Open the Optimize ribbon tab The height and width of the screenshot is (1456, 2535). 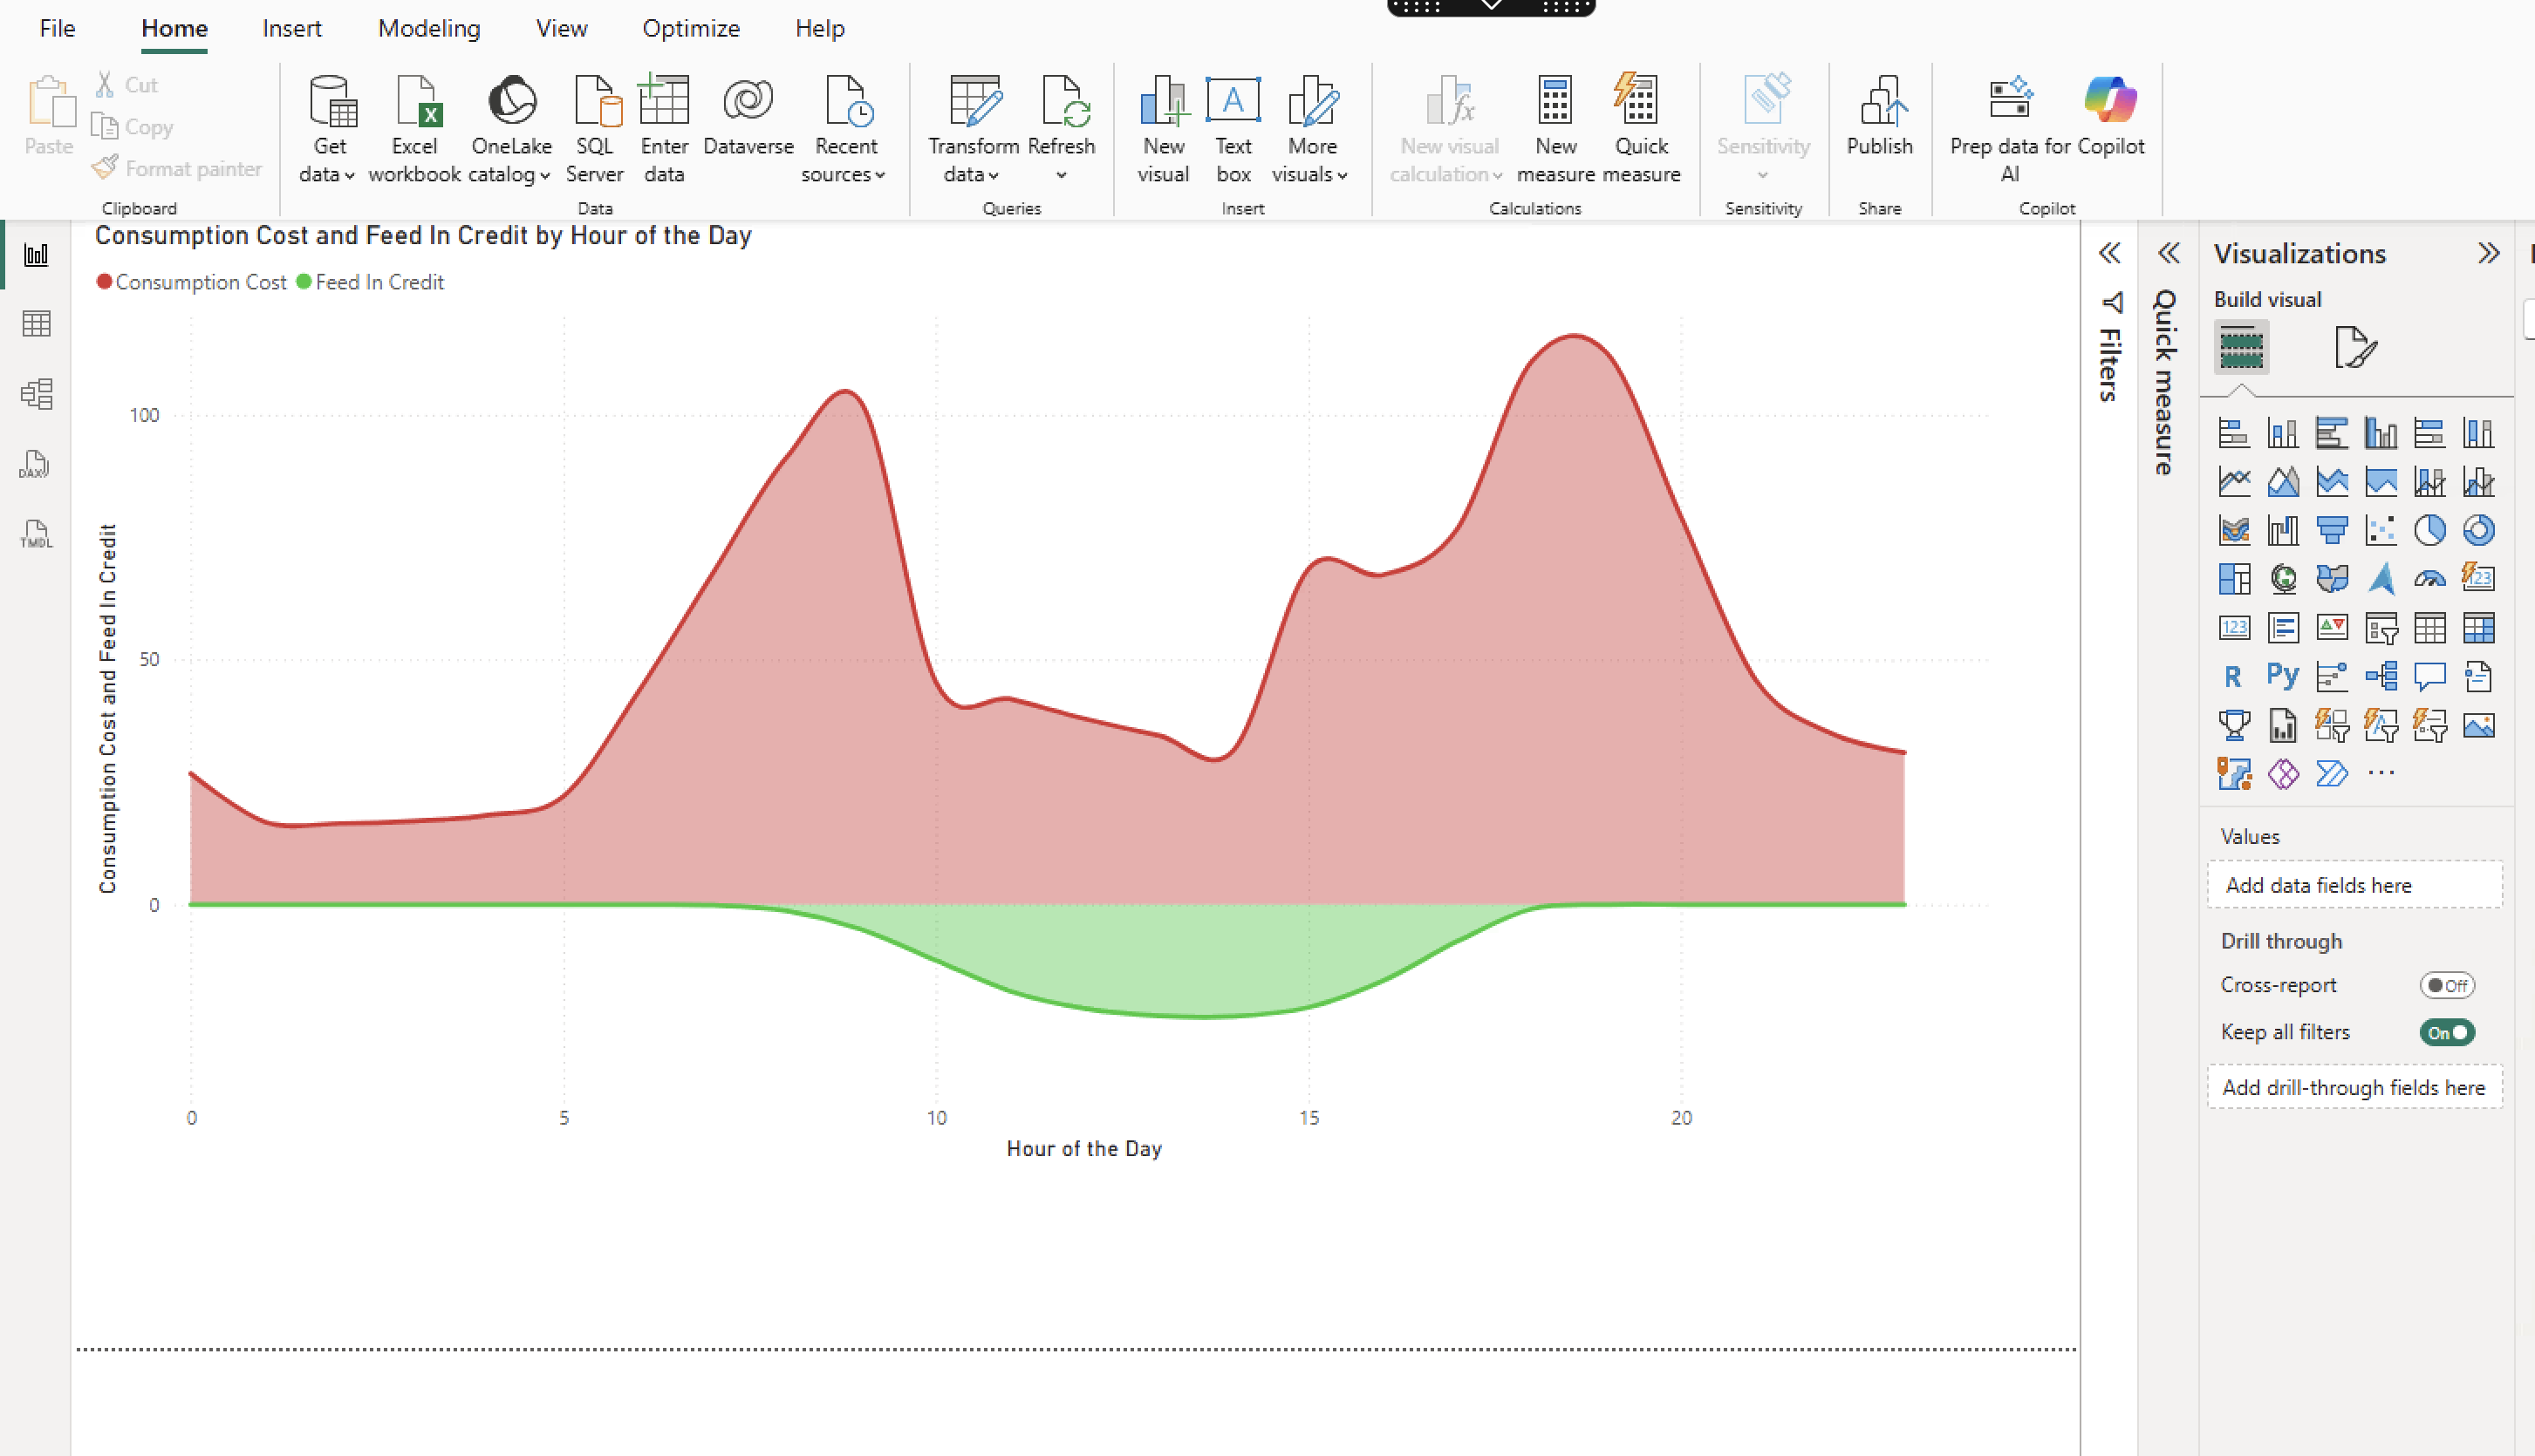click(x=690, y=28)
